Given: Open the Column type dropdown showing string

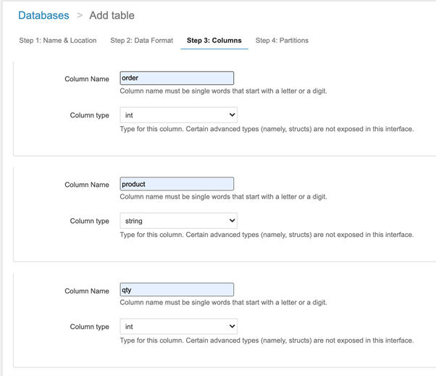Looking at the screenshot, I should (x=178, y=221).
